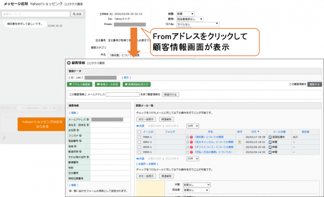Open the テンプレート dropdown in message window
The width and height of the screenshot is (324, 197).
[39, 108]
